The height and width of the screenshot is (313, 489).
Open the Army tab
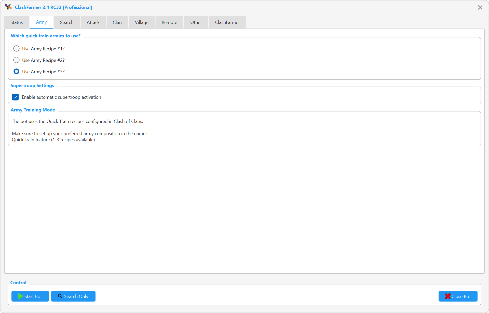click(42, 22)
